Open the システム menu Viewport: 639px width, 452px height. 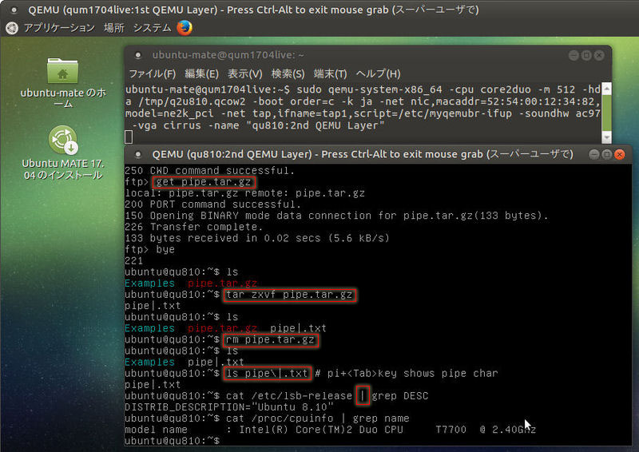coord(152,28)
